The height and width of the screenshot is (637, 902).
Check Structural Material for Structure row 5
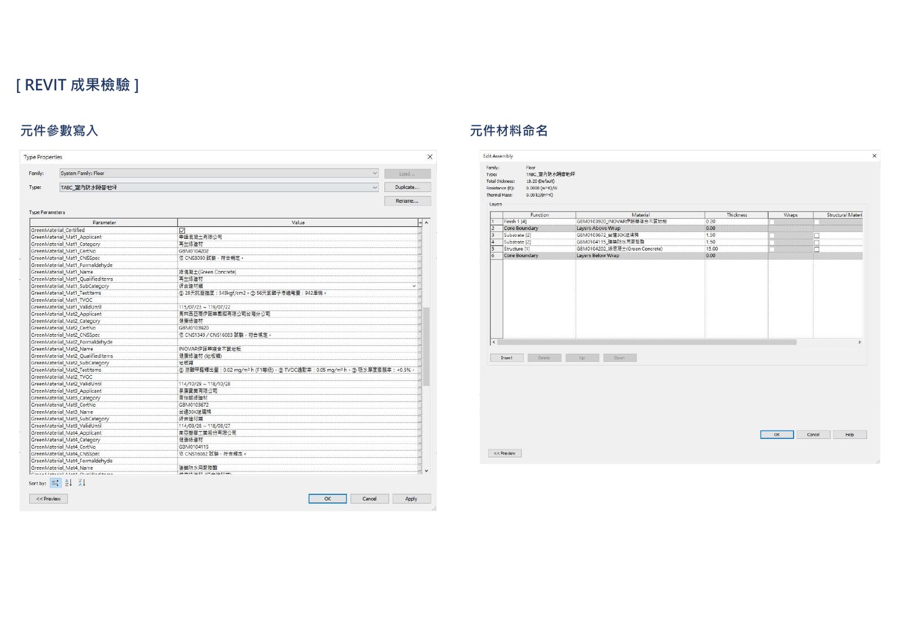pyautogui.click(x=816, y=249)
